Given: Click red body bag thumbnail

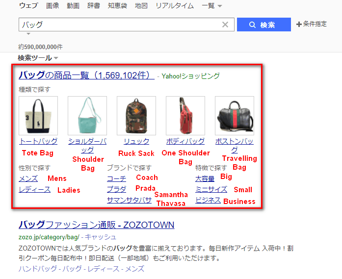Looking at the screenshot, I should tap(185, 116).
